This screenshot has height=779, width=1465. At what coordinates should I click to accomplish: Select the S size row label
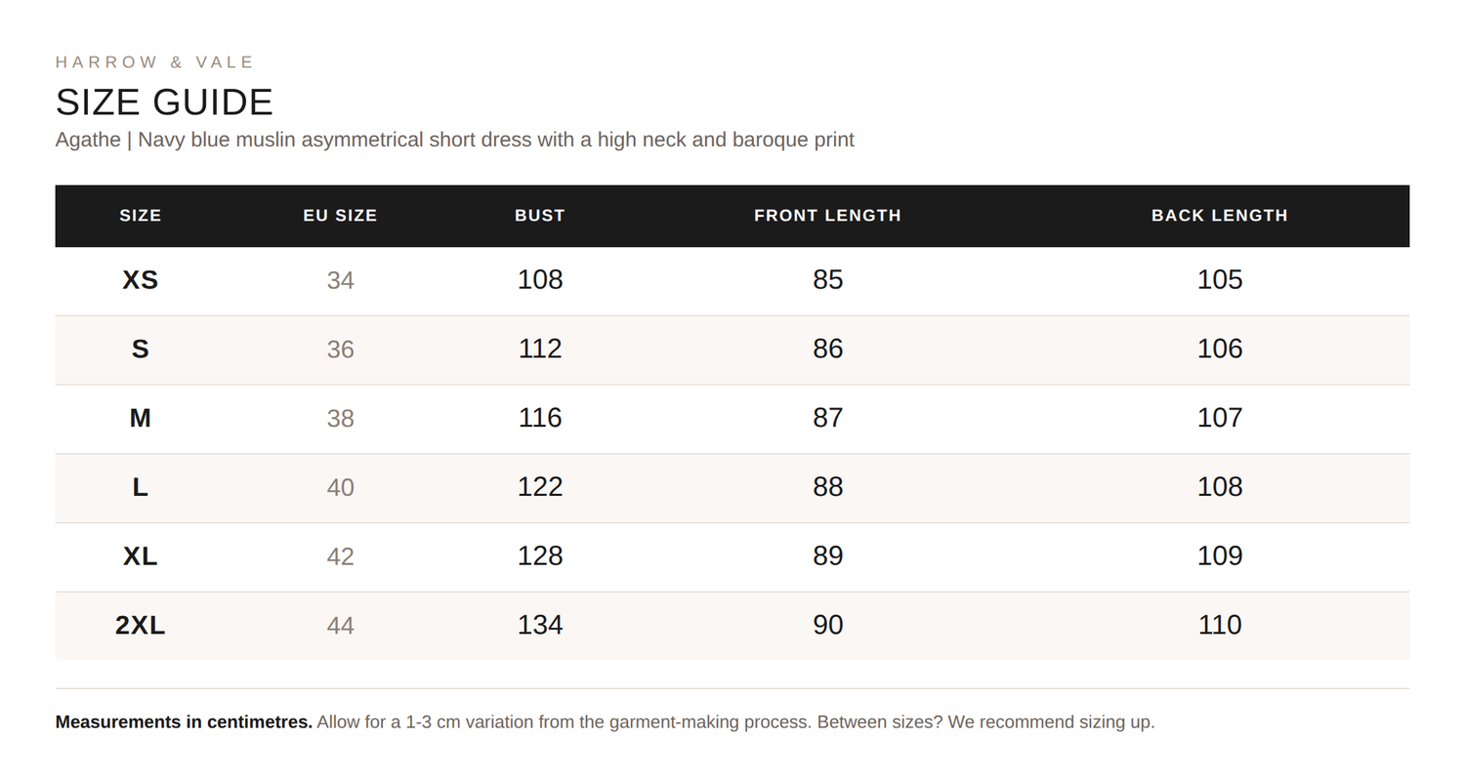pos(141,349)
